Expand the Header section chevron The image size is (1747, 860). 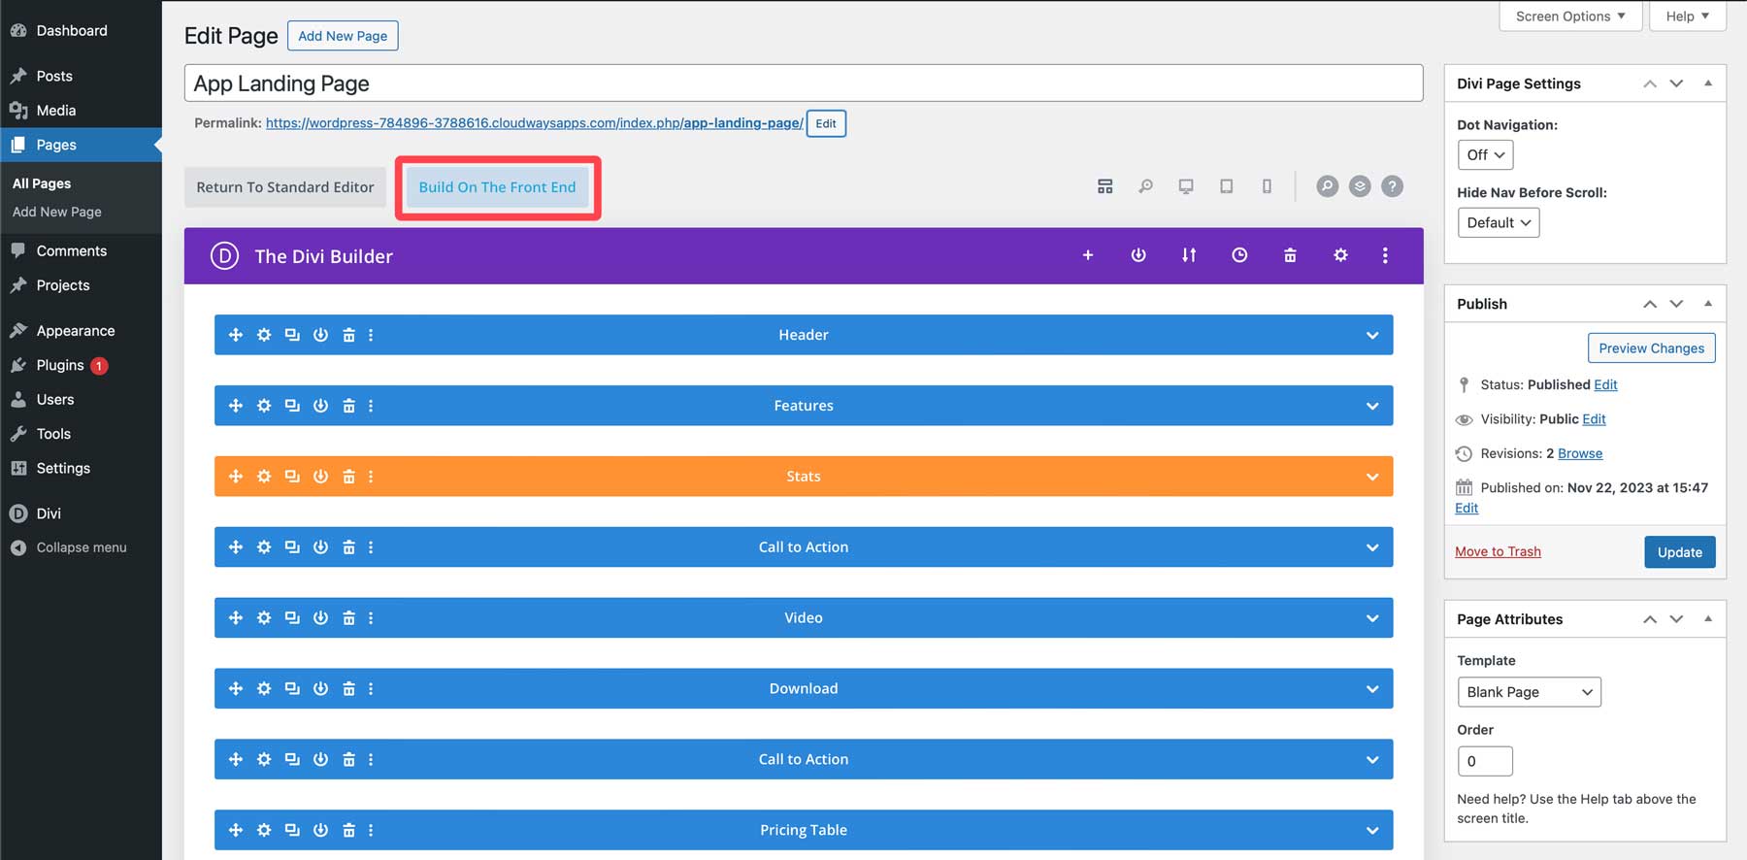1372,336
